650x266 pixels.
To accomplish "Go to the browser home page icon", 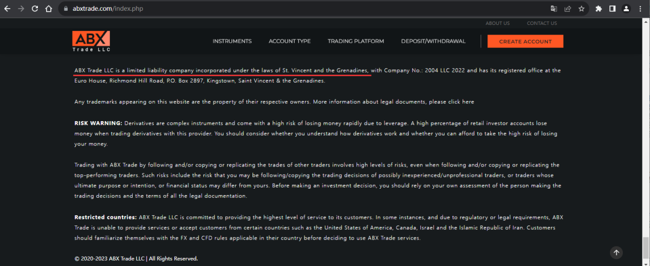I will coord(48,9).
